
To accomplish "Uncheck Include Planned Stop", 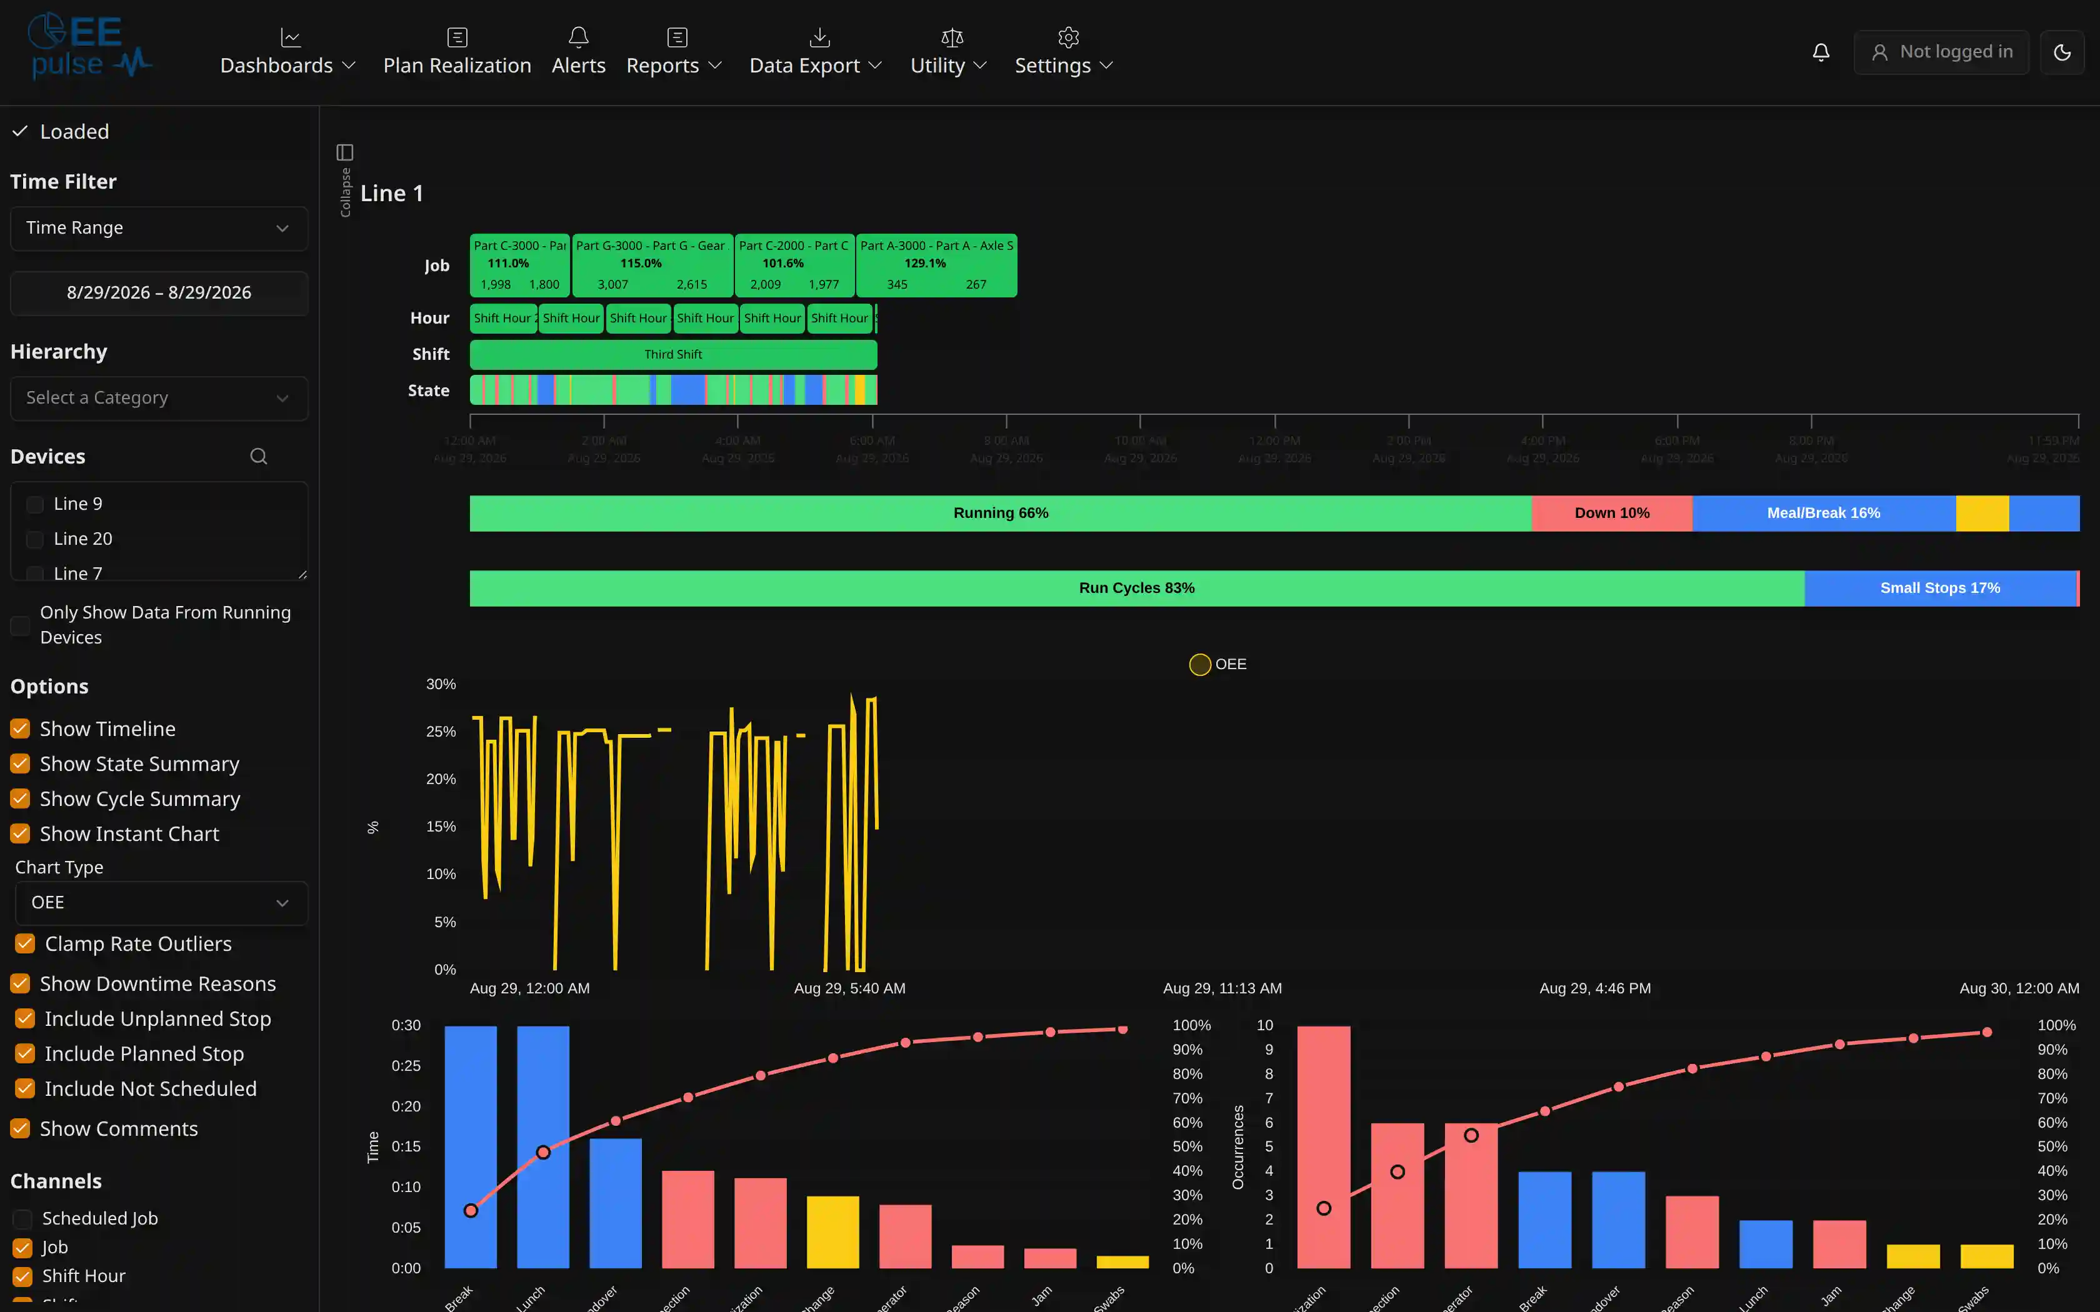I will [25, 1053].
